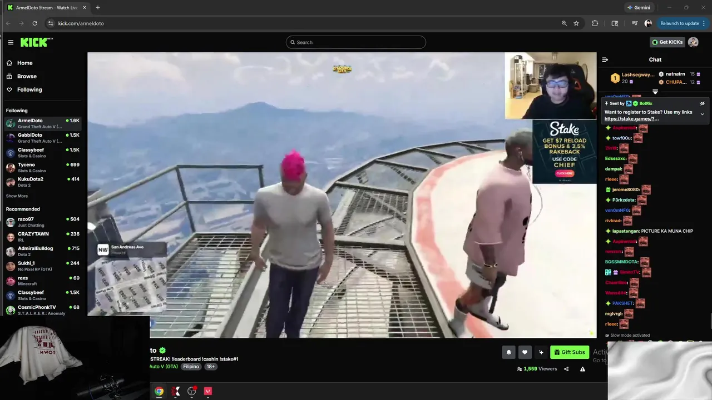Open GabbiDoto channel in sidebar
This screenshot has width=712, height=400.
(x=43, y=138)
